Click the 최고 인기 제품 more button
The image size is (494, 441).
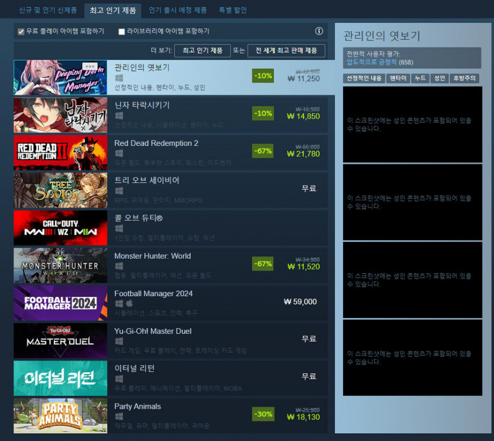pyautogui.click(x=202, y=50)
